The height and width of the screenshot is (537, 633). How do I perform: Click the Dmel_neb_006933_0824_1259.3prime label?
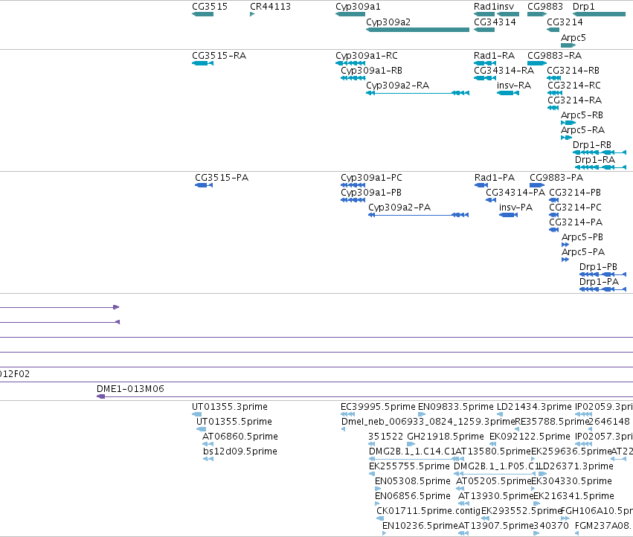[x=428, y=422]
